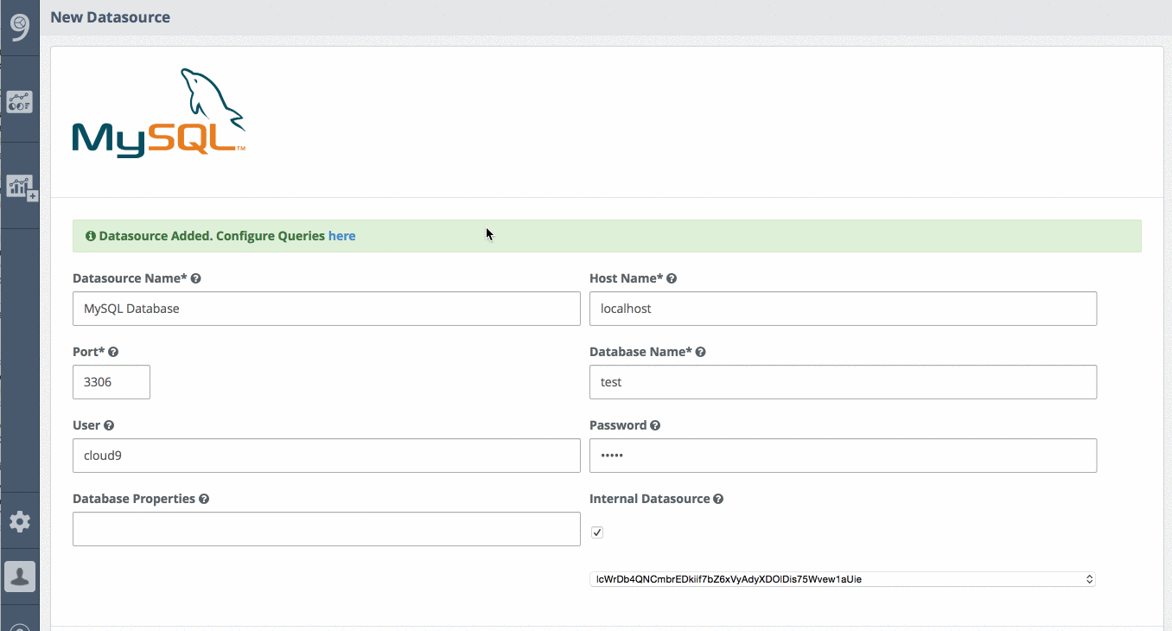Open the dashboards icon in the left sidebar
The width and height of the screenshot is (1172, 631).
point(19,101)
